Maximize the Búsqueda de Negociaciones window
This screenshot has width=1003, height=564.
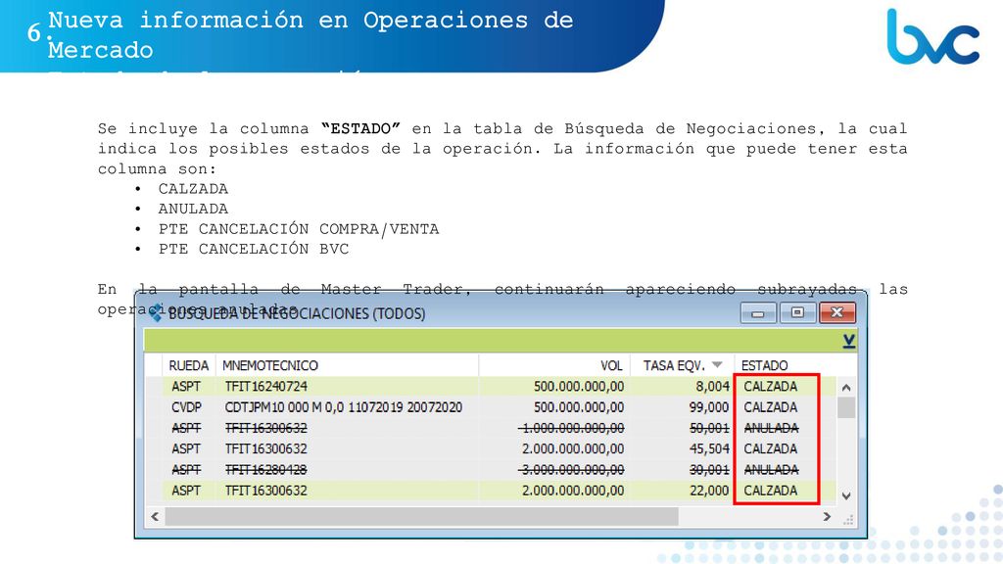[797, 312]
